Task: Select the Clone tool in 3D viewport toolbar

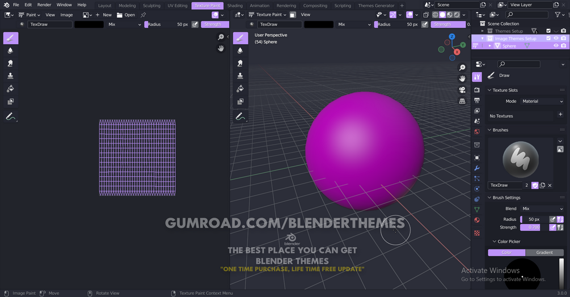Action: [x=240, y=75]
